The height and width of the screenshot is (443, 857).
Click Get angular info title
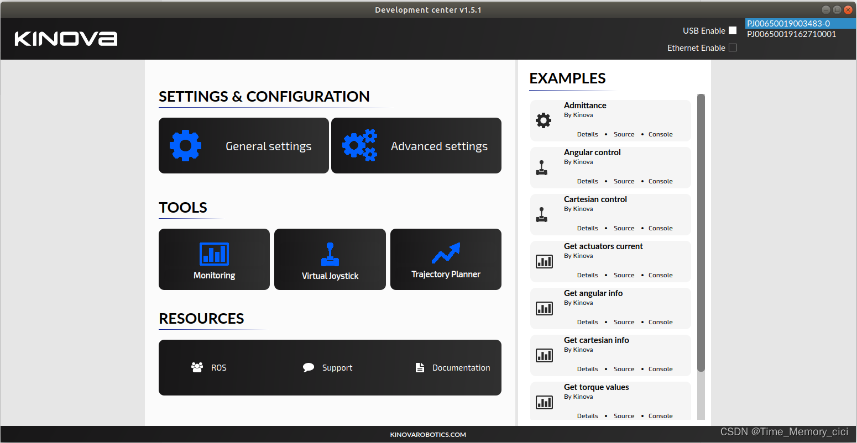tap(593, 293)
